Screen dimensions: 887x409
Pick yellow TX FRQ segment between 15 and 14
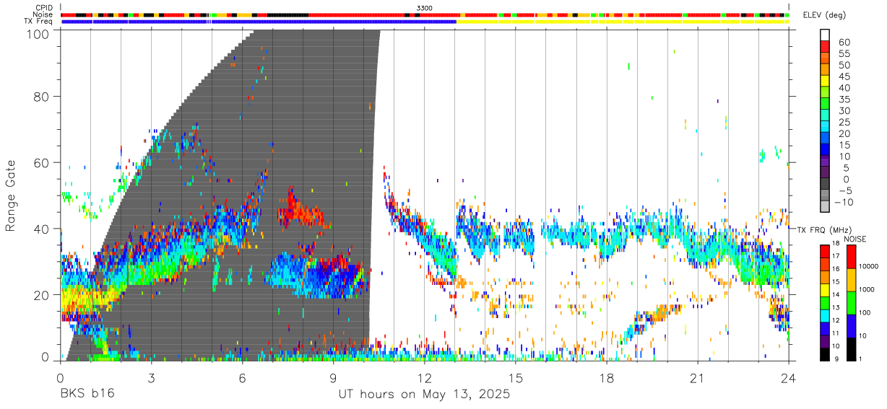[825, 289]
